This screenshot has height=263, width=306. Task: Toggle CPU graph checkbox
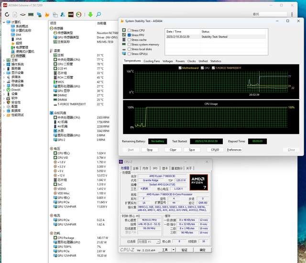pyautogui.click(x=202, y=68)
